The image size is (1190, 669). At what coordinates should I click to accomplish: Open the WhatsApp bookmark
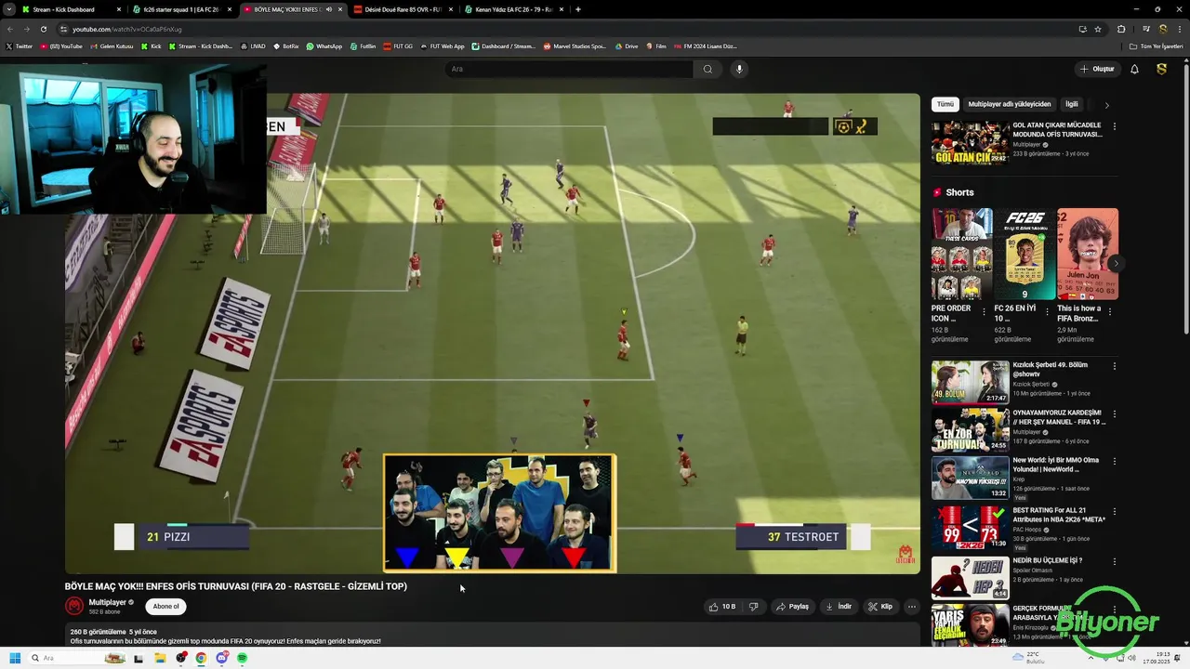[x=324, y=46]
